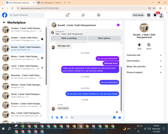Screen dimensions: 168x134
Task: Click More options button
Action: pyautogui.click(x=104, y=38)
